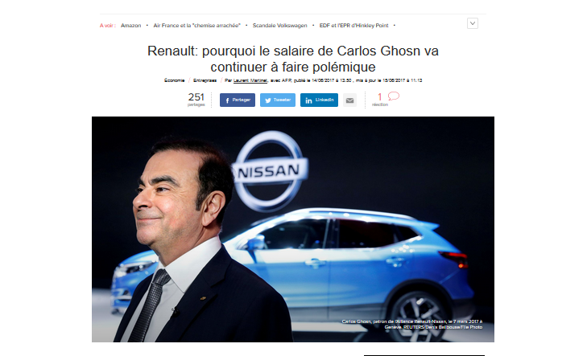587x356 pixels.
Task: Click the red A voir label
Action: click(107, 26)
